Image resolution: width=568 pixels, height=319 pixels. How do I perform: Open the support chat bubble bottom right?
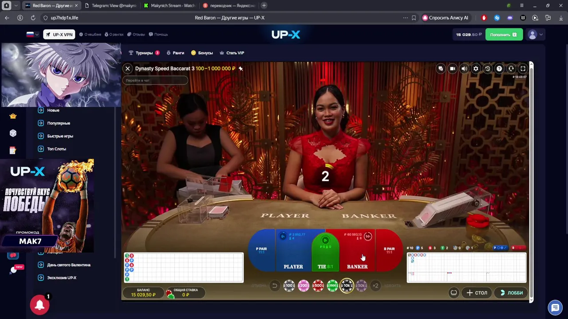click(555, 307)
